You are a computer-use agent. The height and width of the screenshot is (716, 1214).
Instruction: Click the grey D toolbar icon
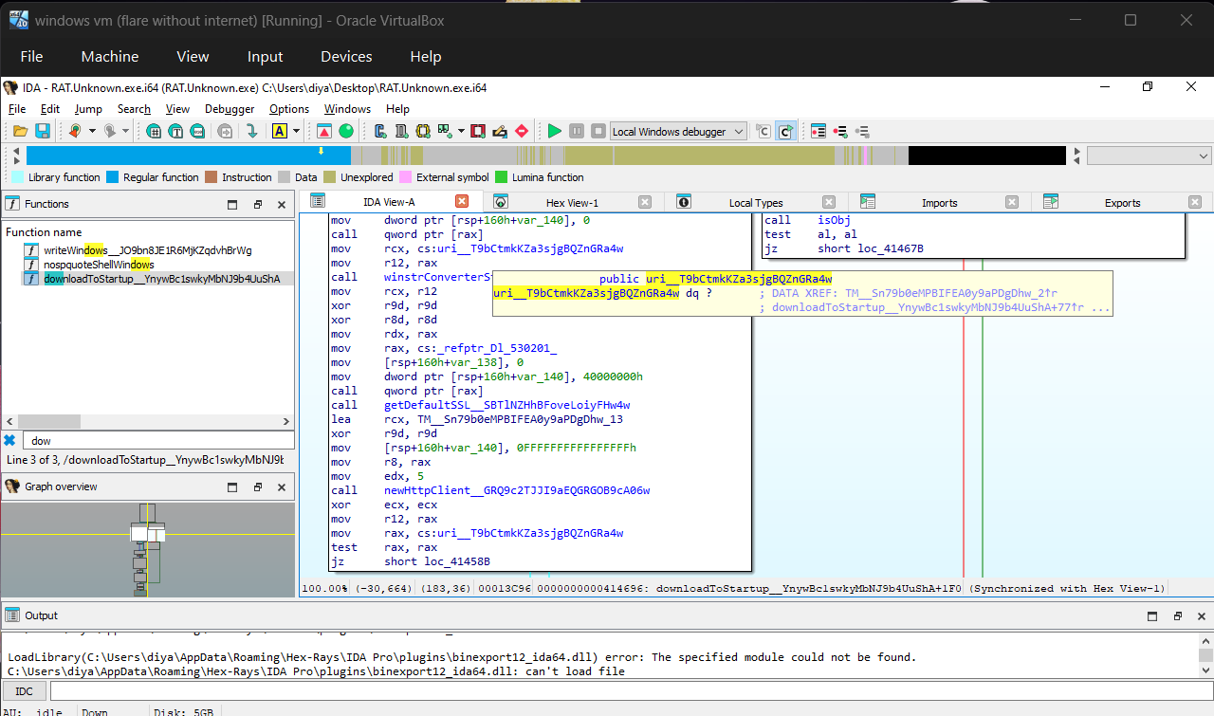click(x=400, y=131)
